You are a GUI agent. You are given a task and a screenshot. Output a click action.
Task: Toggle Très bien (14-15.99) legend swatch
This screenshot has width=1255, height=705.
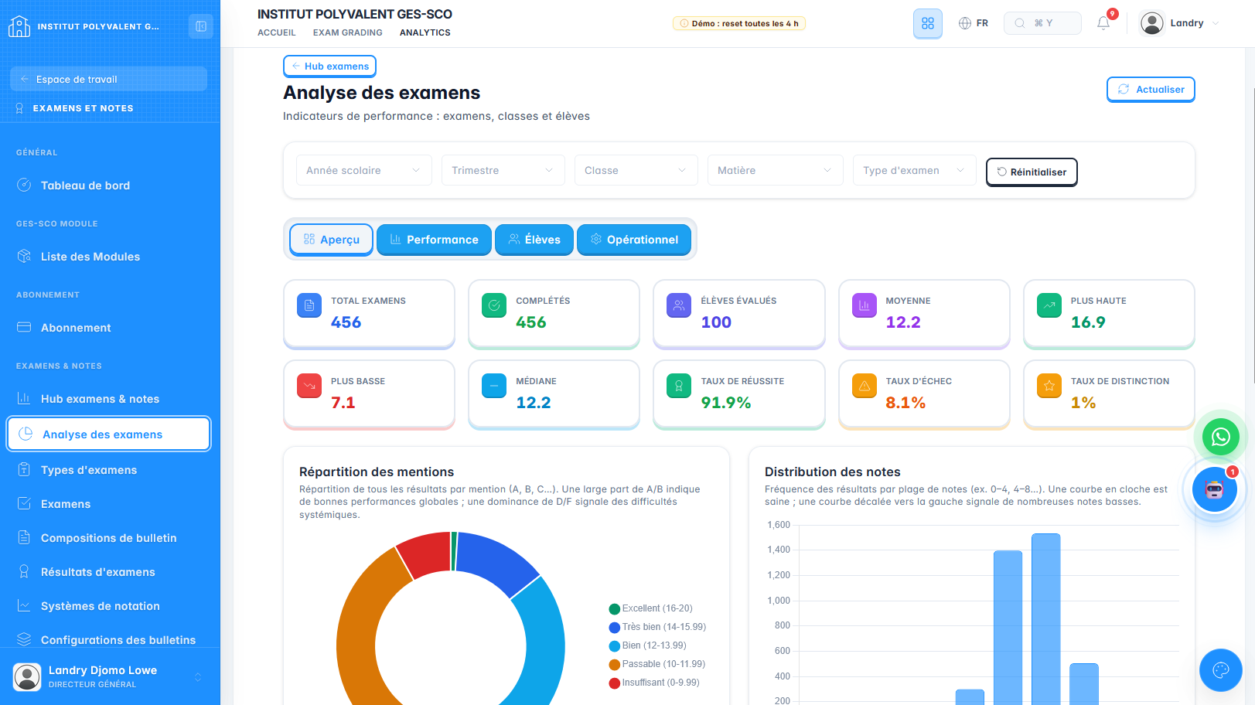click(614, 628)
